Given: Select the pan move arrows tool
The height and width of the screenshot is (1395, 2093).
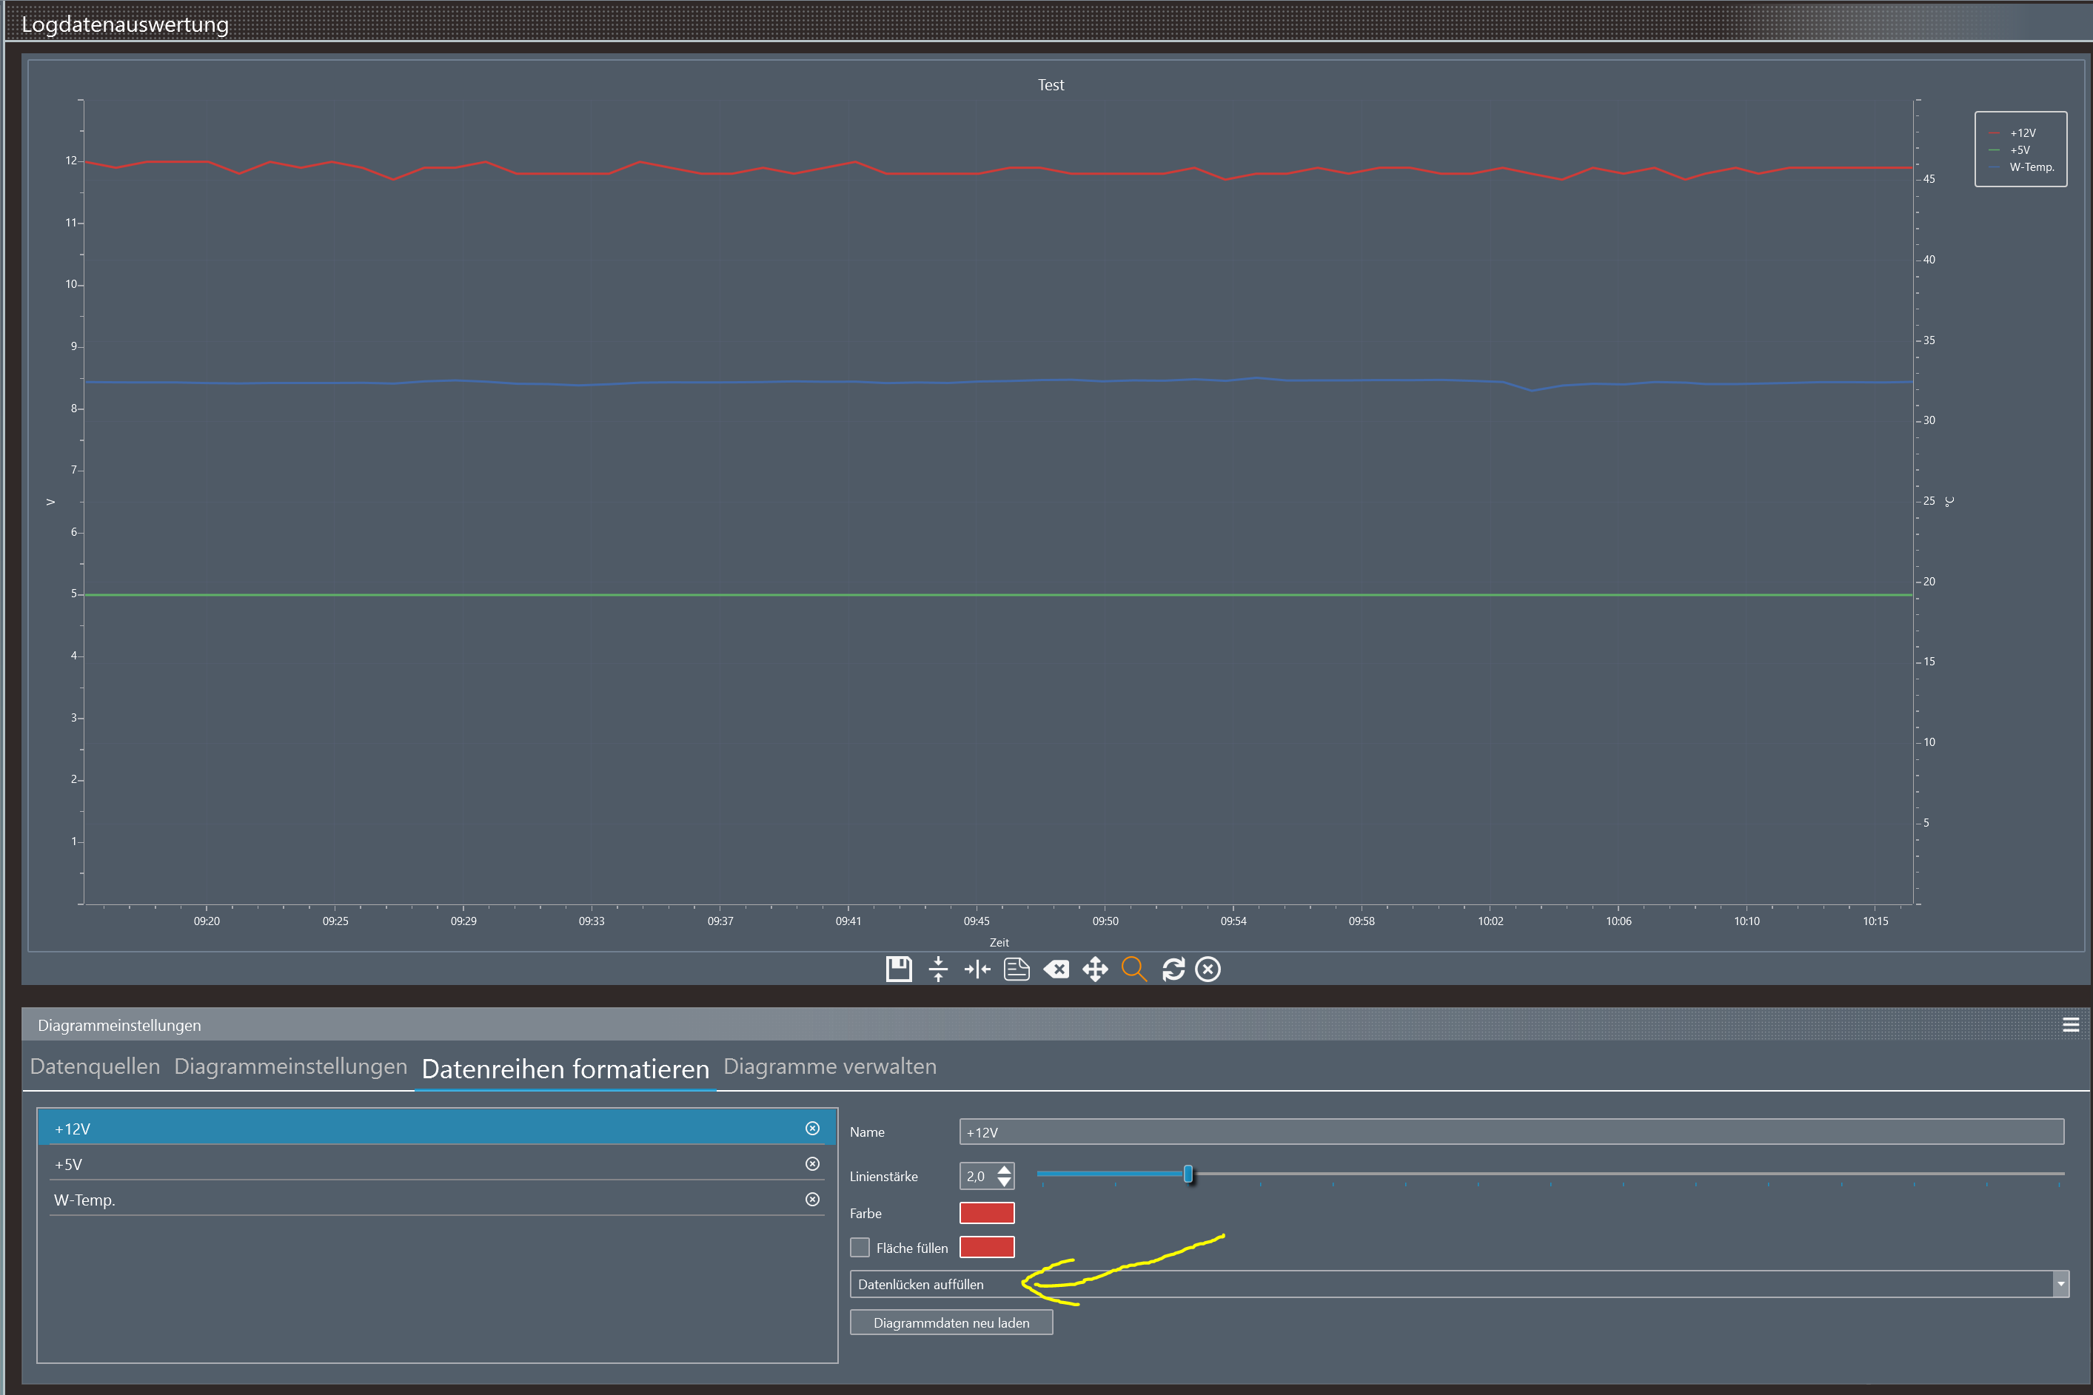Looking at the screenshot, I should tap(1094, 969).
